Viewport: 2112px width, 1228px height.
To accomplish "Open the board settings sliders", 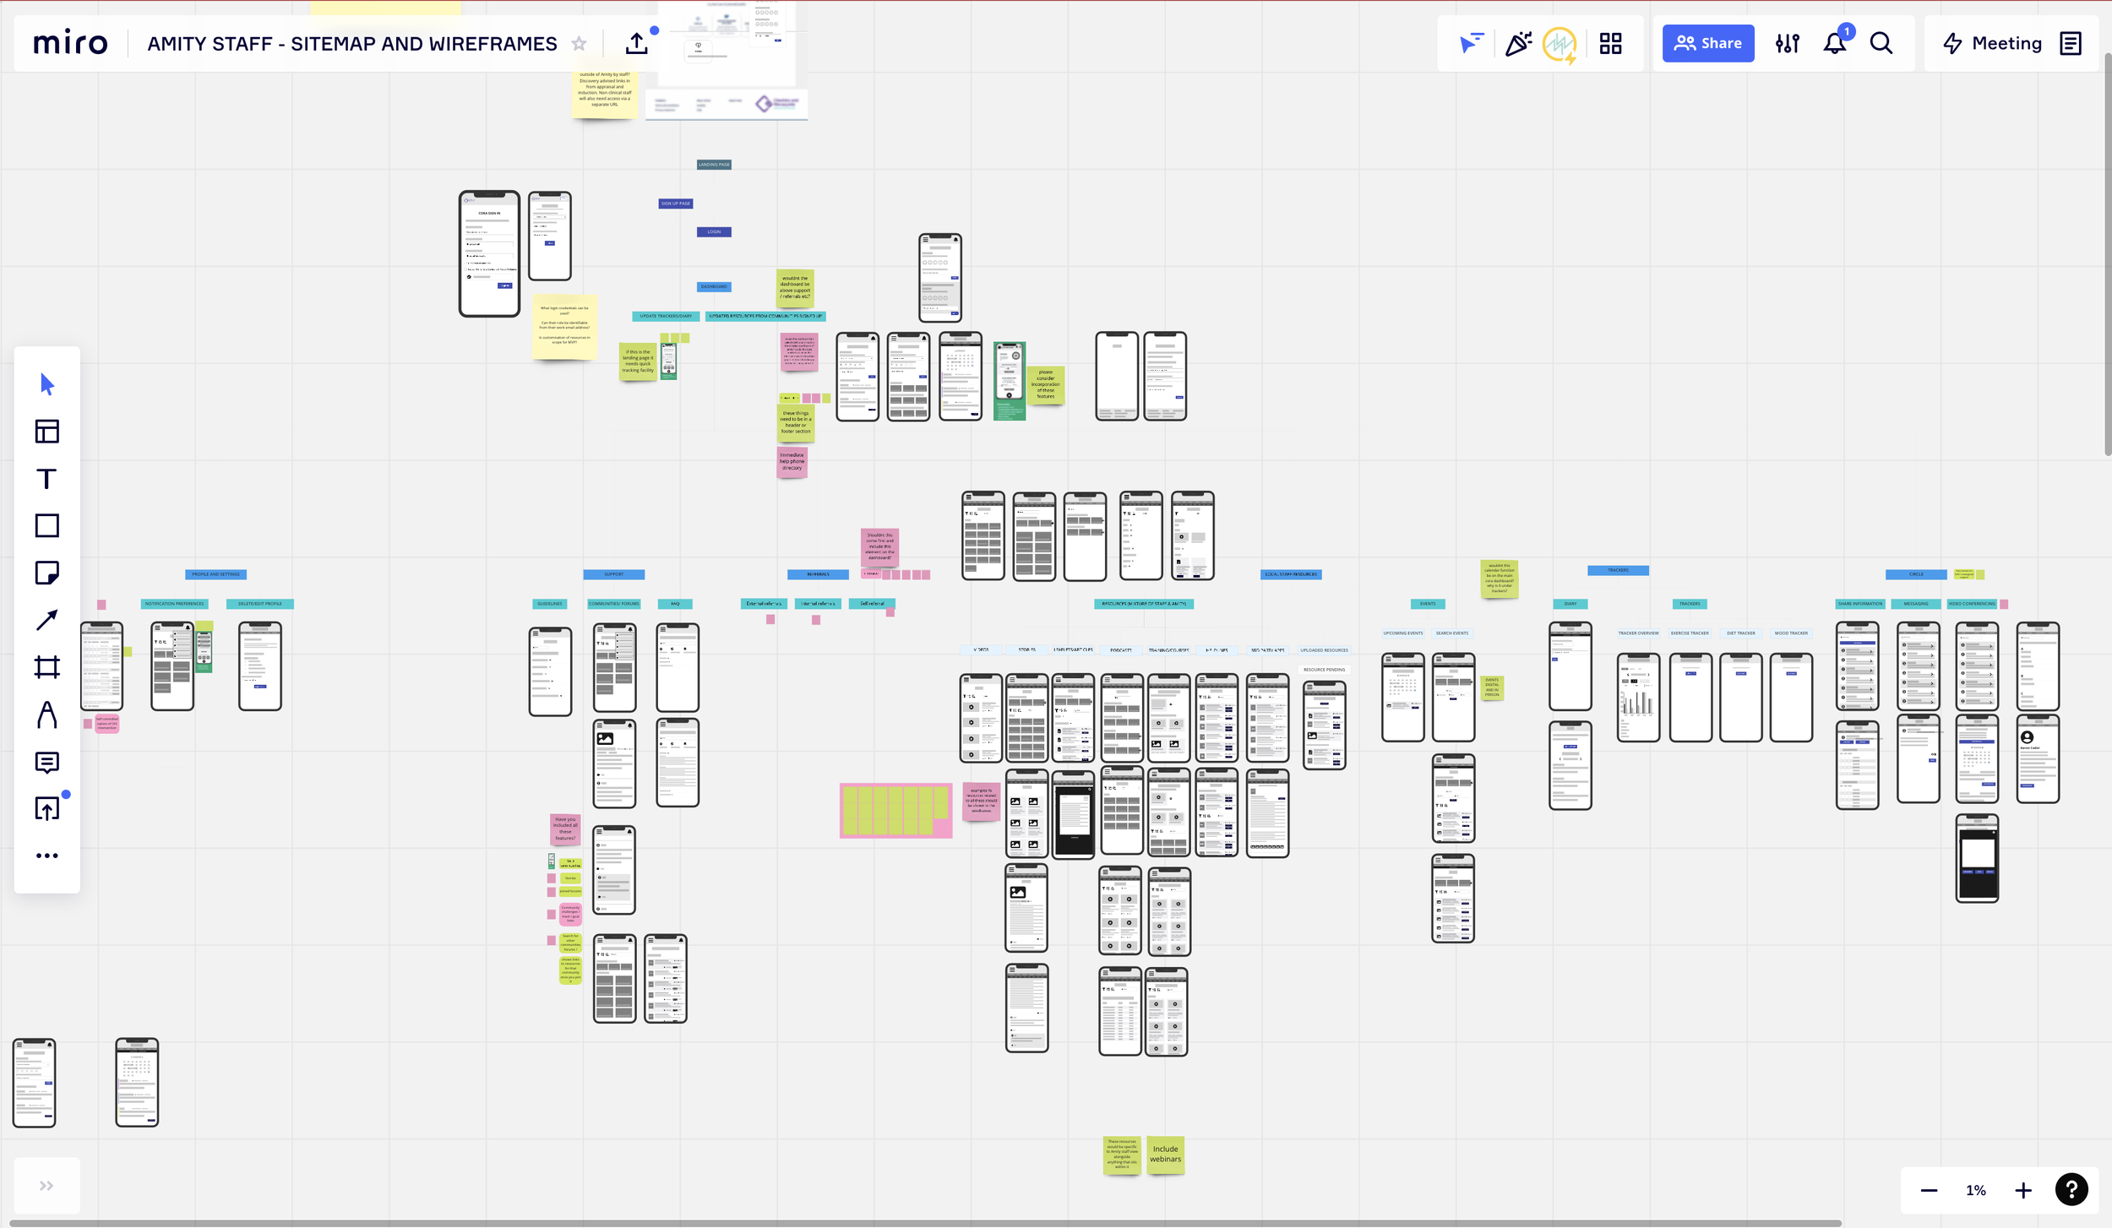I will [x=1787, y=44].
